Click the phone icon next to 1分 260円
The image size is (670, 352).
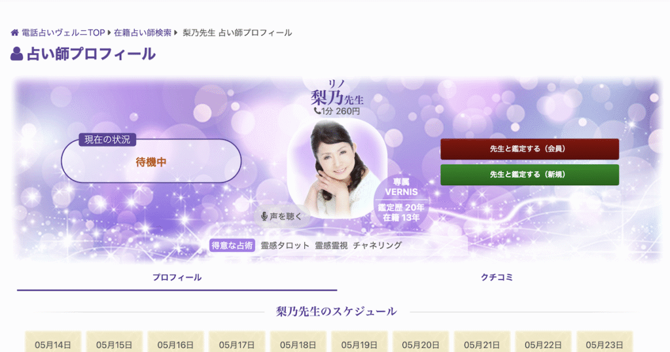click(317, 111)
